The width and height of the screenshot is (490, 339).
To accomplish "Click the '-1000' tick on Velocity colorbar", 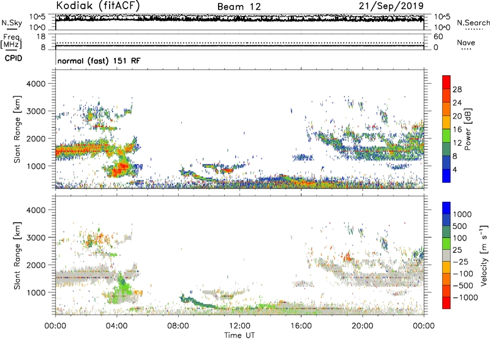I will coord(466,297).
